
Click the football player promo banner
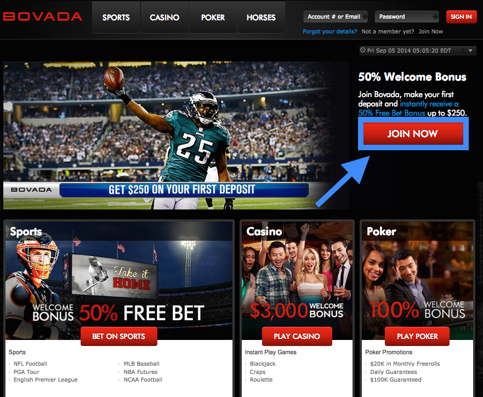176,135
